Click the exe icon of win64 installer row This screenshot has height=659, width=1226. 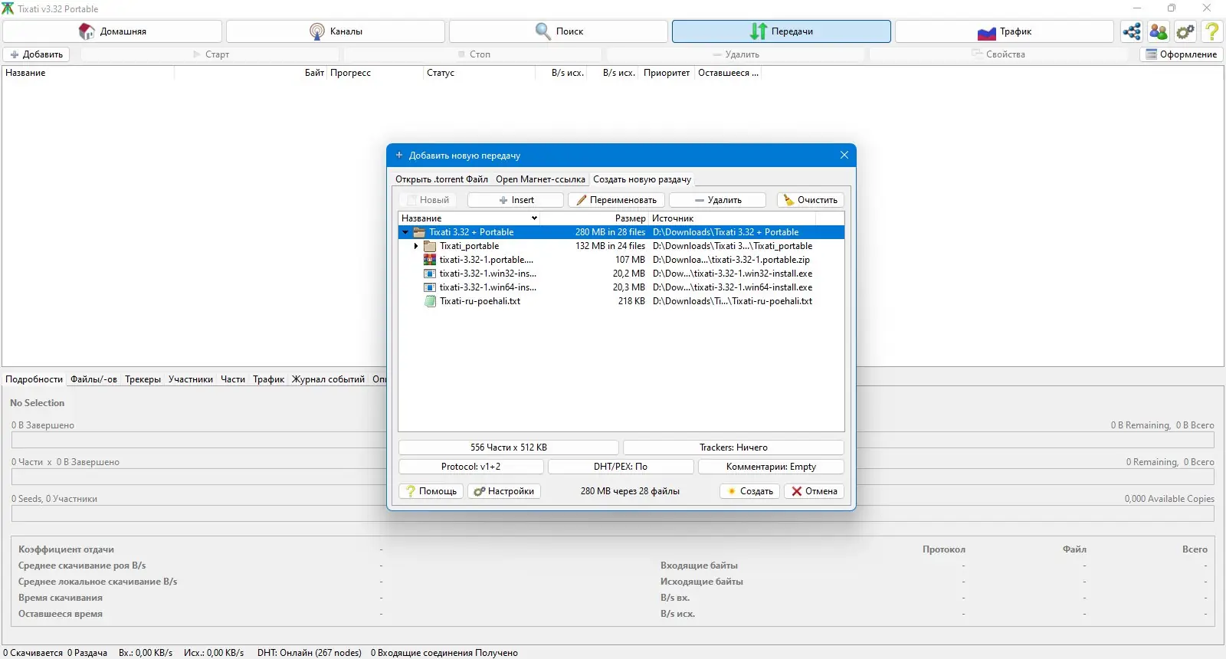(430, 287)
